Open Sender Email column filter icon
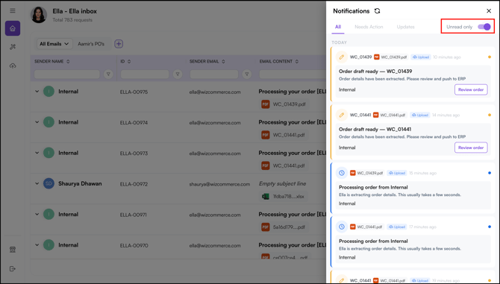The height and width of the screenshot is (284, 500). [246, 75]
